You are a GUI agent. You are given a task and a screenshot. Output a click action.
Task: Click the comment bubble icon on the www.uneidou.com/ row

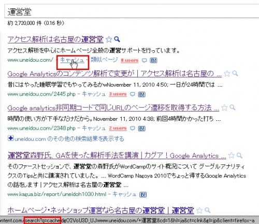[144, 60]
